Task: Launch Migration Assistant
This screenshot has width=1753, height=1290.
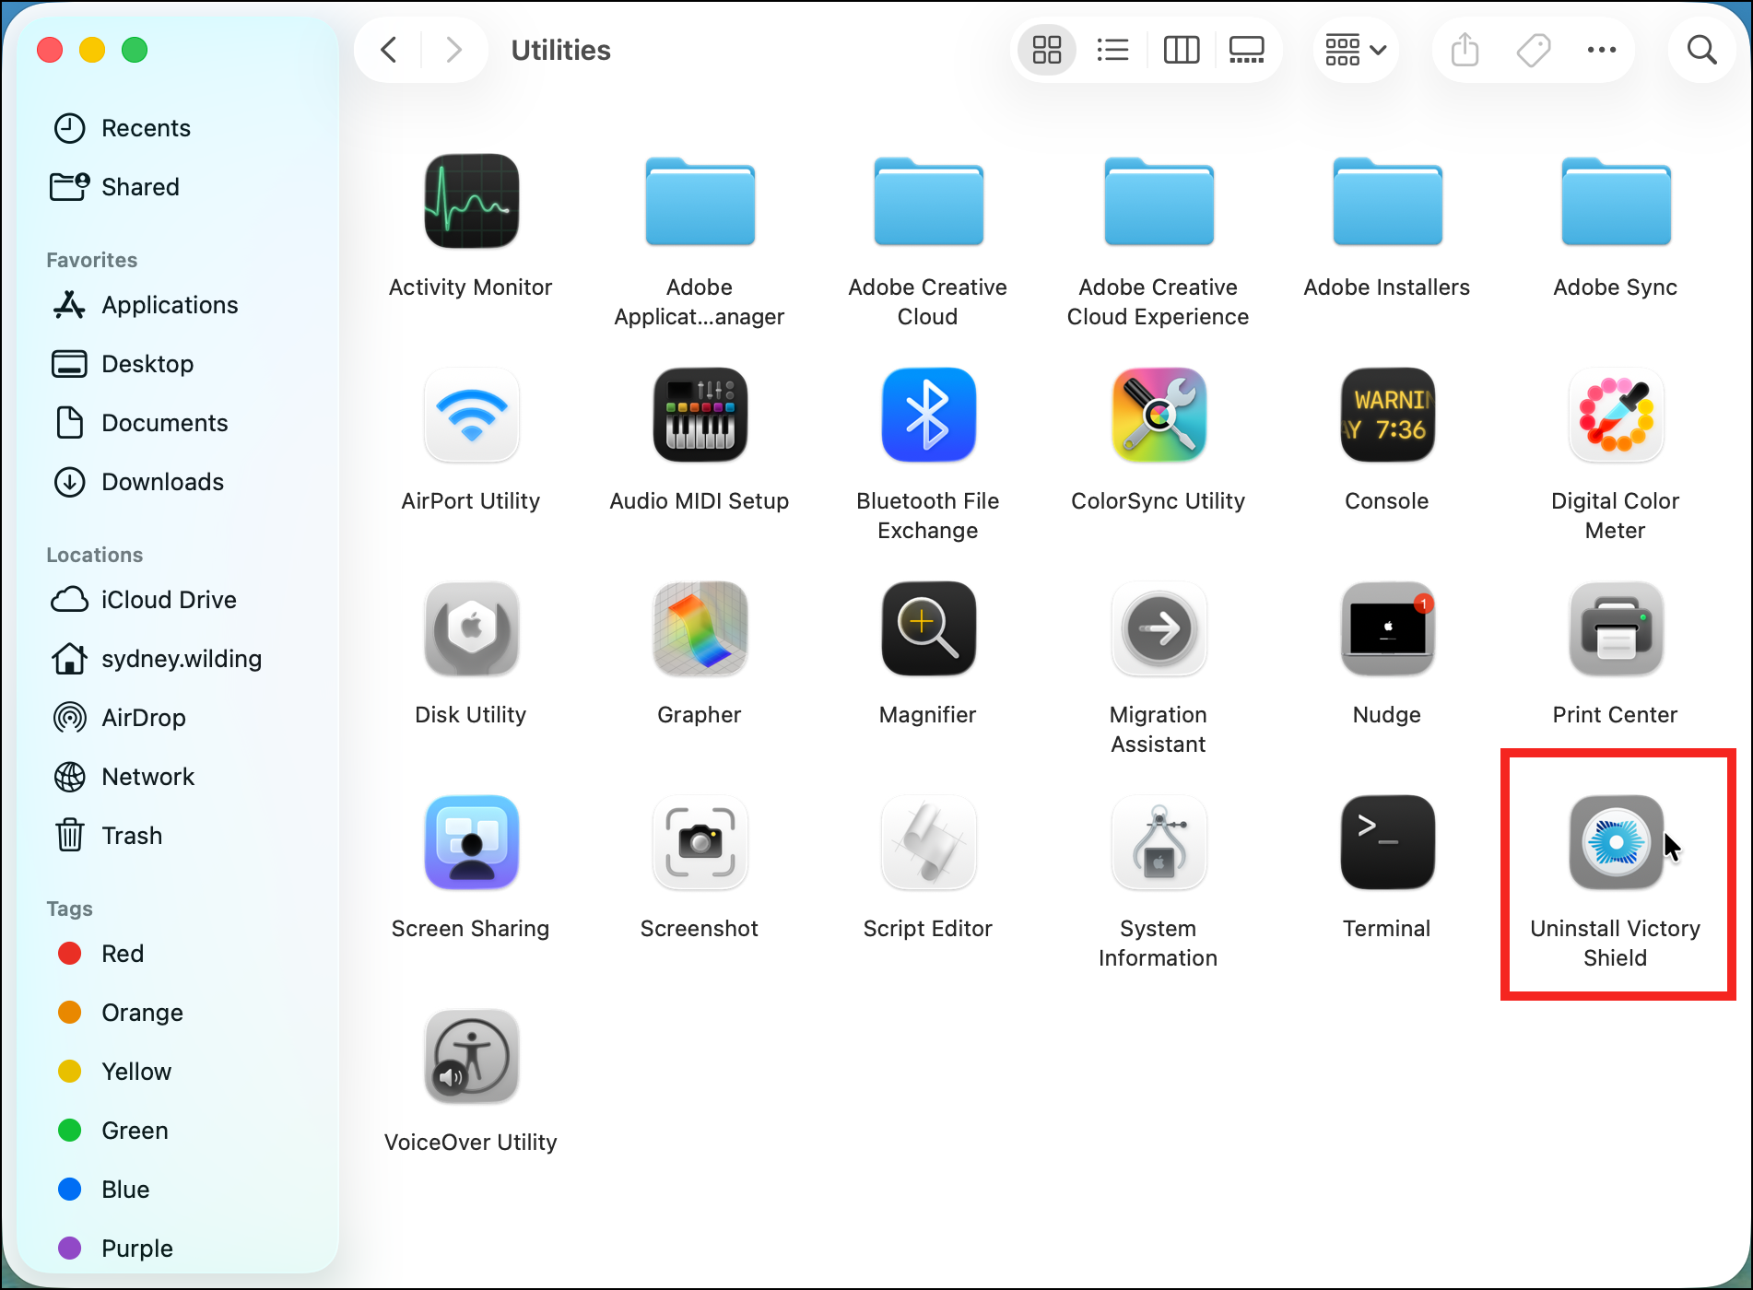Action: pyautogui.click(x=1158, y=628)
